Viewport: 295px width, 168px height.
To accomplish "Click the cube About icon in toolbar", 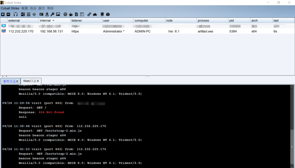I will (x=108, y=14).
